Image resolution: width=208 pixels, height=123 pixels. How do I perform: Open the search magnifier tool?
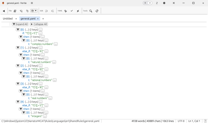pyautogui.click(x=91, y=11)
